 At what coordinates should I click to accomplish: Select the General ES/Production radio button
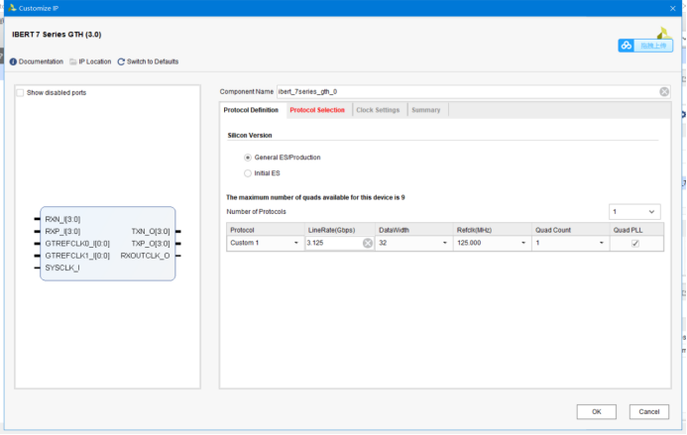pos(248,158)
